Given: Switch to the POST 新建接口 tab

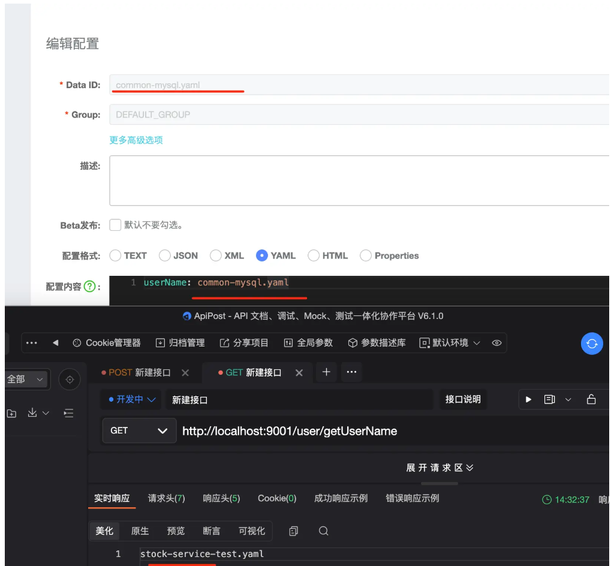Looking at the screenshot, I should click(139, 372).
